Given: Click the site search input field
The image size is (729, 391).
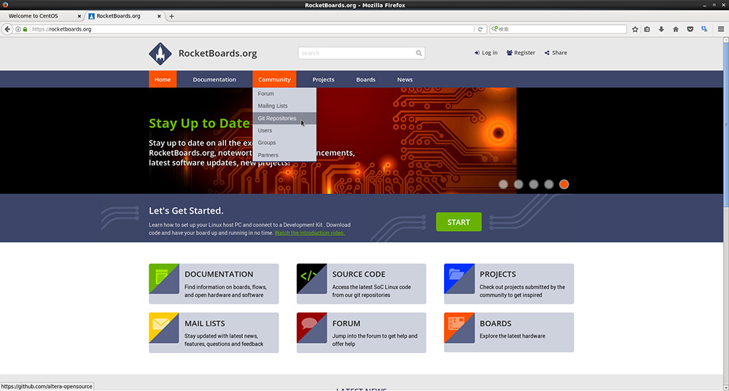Looking at the screenshot, I should point(362,53).
